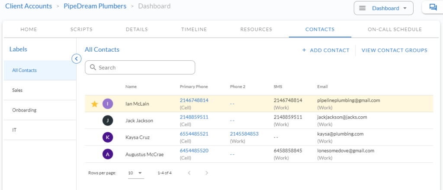Open the Dashboard dropdown menu
443x190 pixels.
(383, 8)
